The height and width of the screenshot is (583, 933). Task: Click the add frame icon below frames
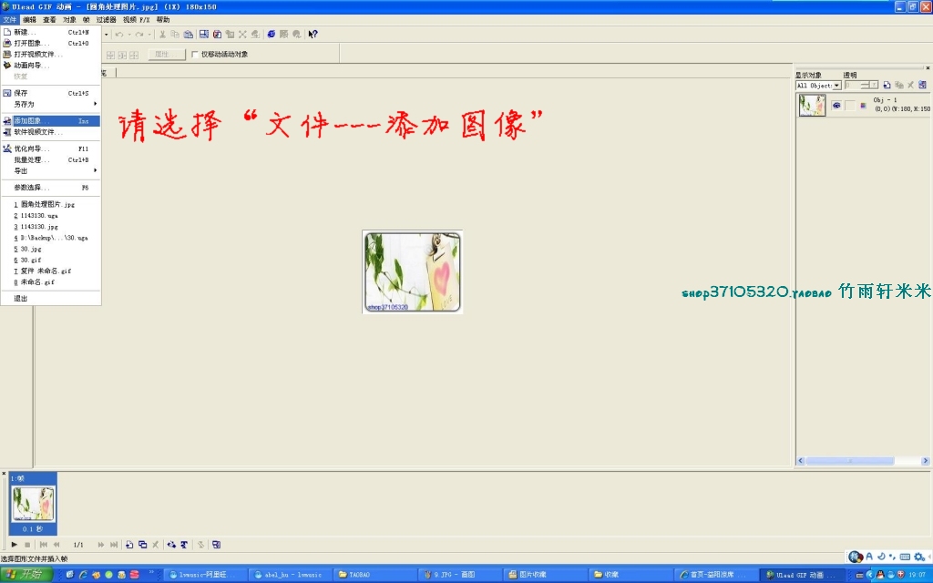(x=129, y=545)
